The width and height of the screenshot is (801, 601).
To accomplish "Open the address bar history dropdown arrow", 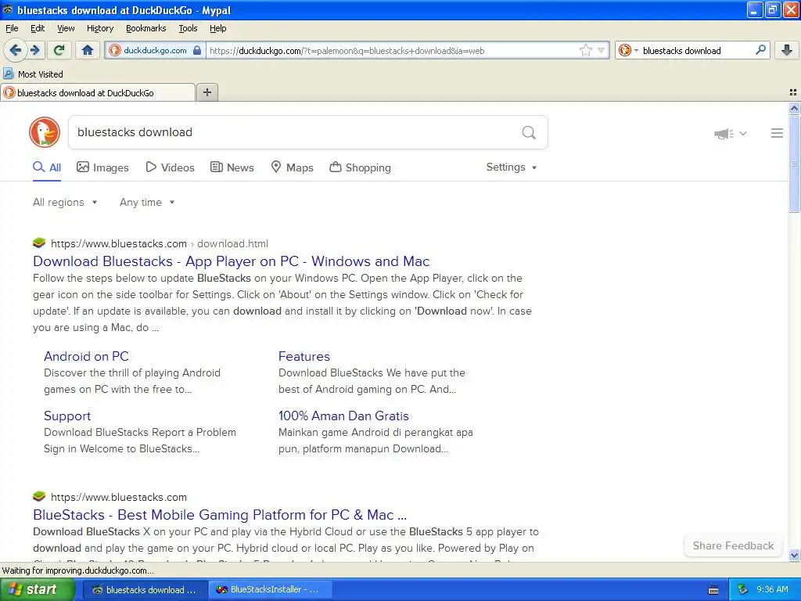I will coord(602,50).
